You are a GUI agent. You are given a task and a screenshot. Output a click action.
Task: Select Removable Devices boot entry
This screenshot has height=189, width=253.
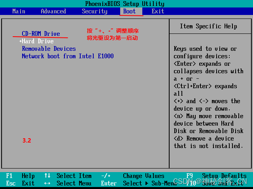49,48
